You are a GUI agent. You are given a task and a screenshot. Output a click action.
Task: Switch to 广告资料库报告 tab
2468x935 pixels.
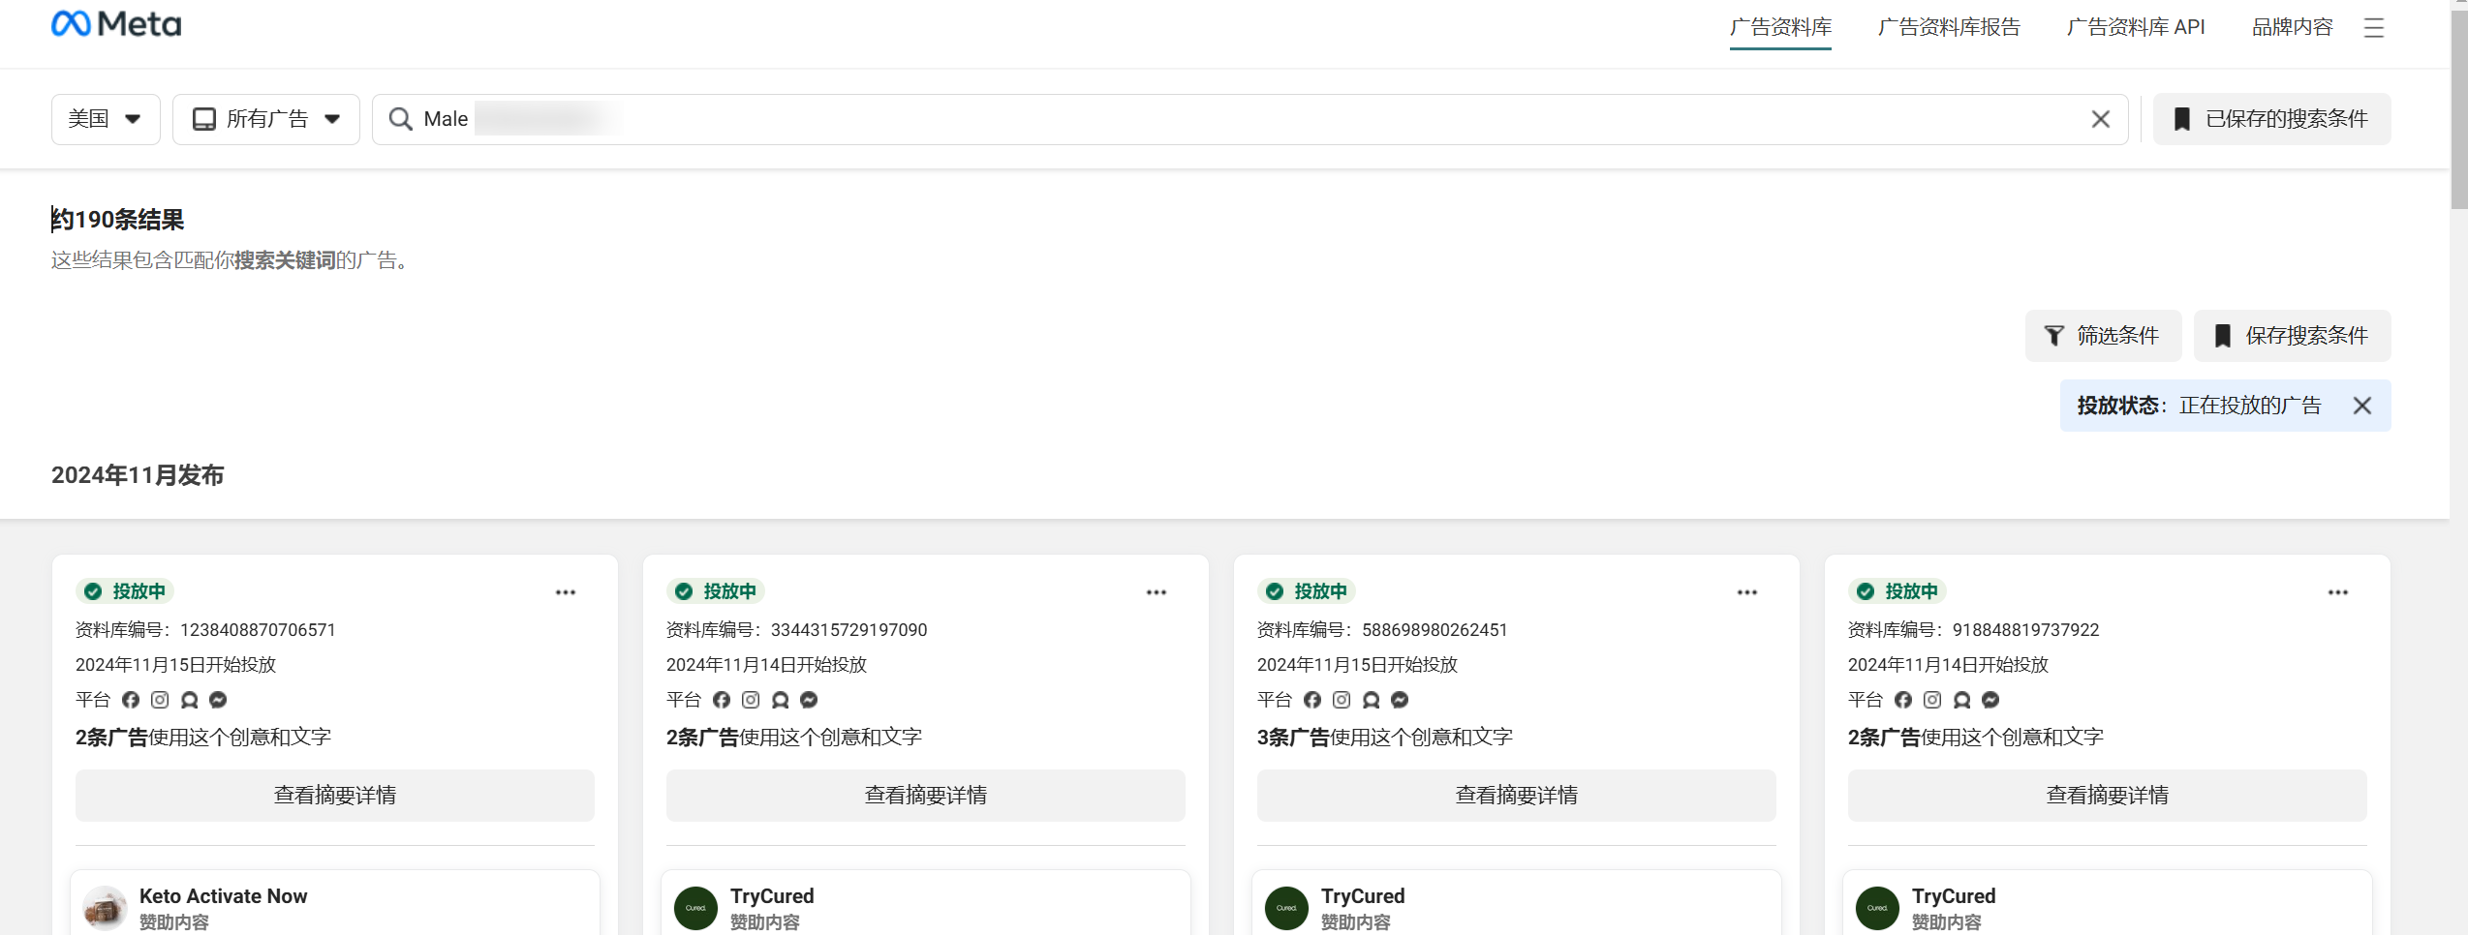click(x=1949, y=27)
